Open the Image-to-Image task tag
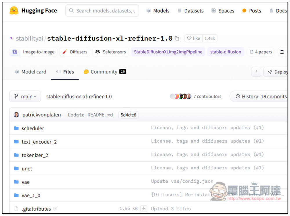 click(x=33, y=52)
